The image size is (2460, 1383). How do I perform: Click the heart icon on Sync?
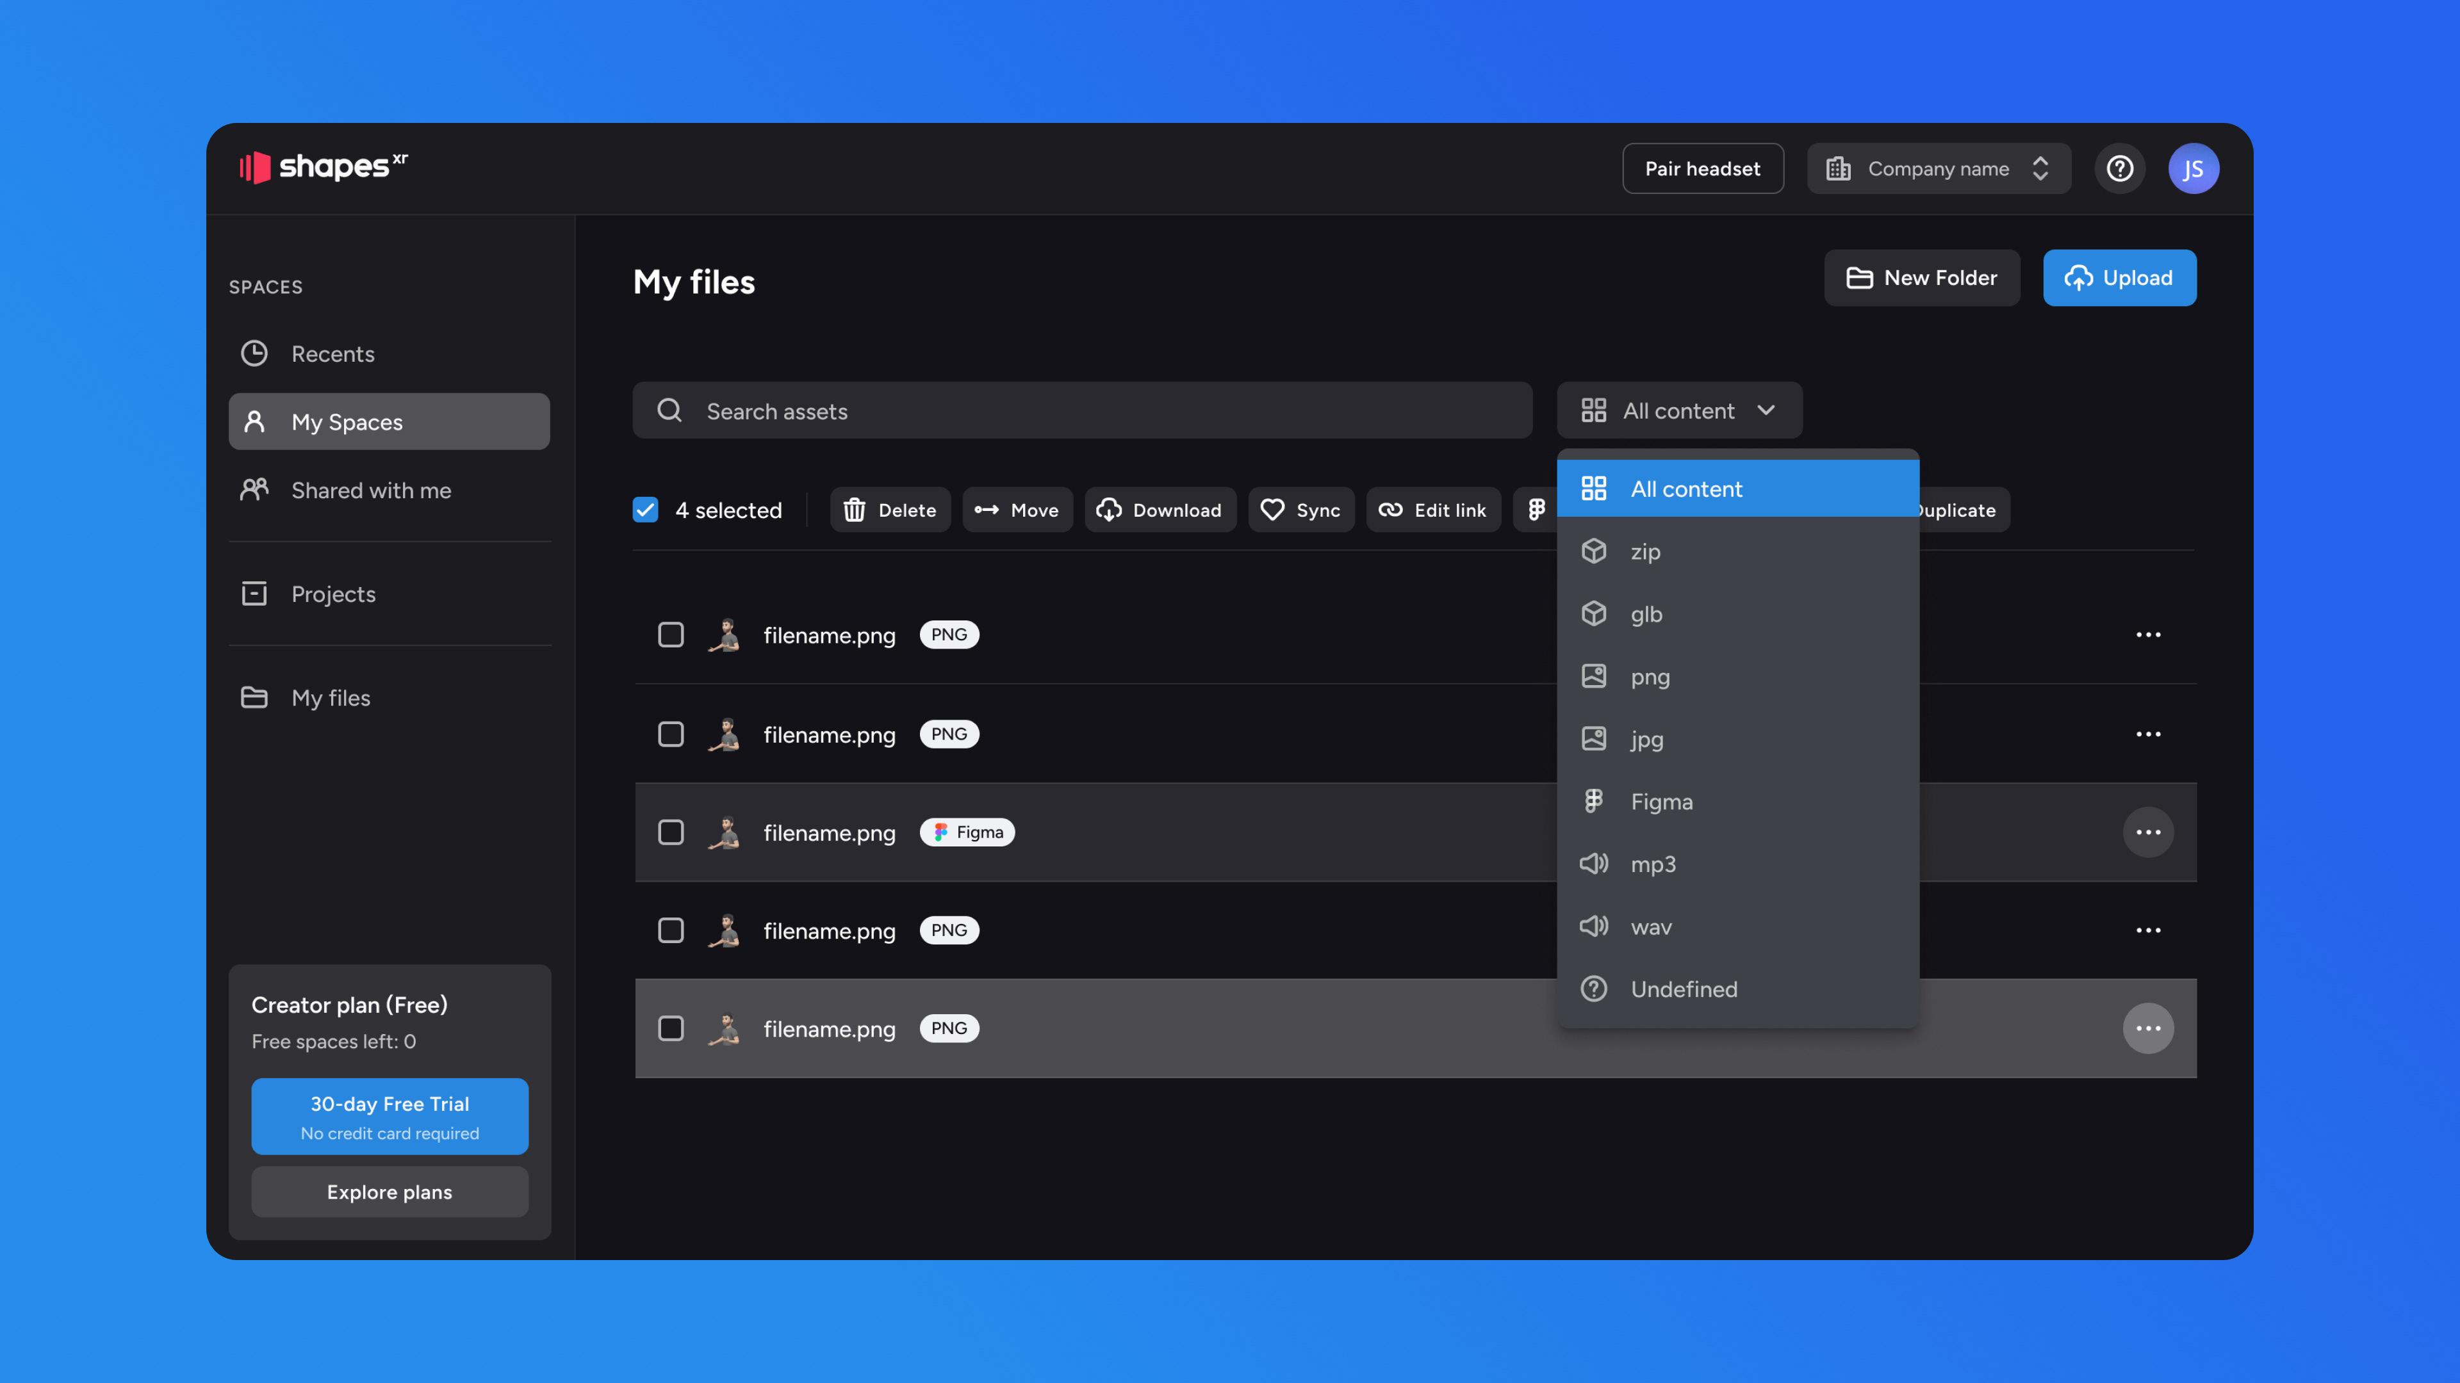(x=1272, y=510)
